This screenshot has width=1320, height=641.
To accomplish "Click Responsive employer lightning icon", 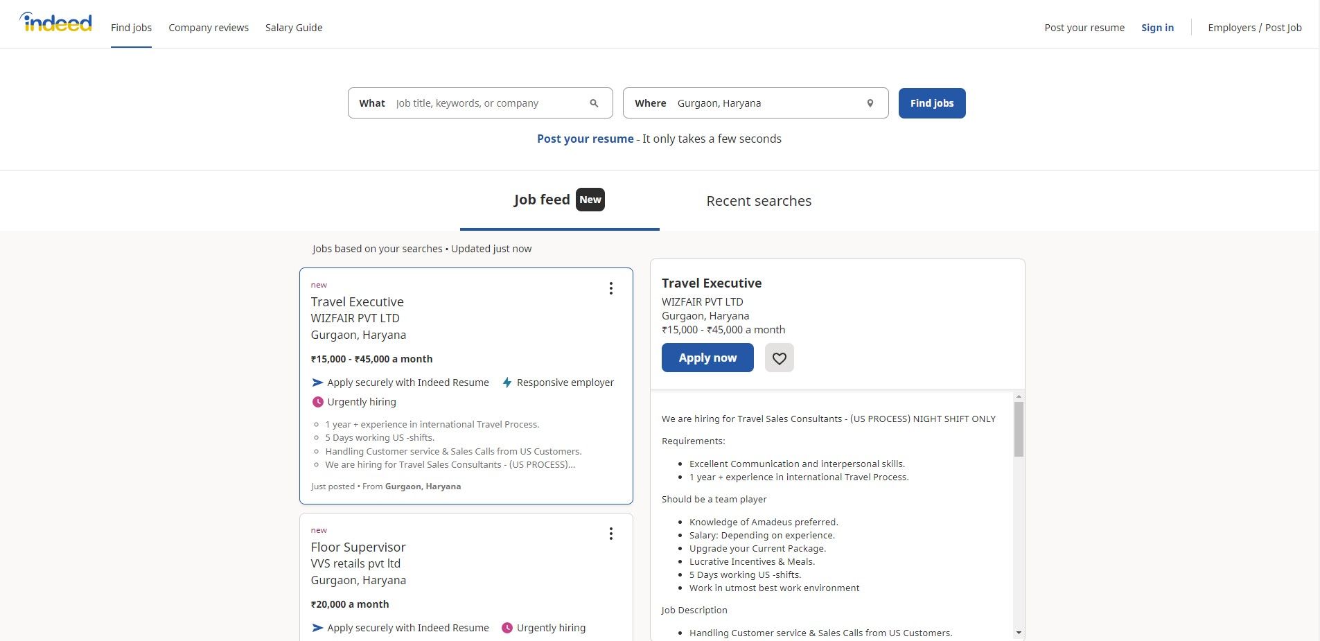I will click(x=507, y=383).
